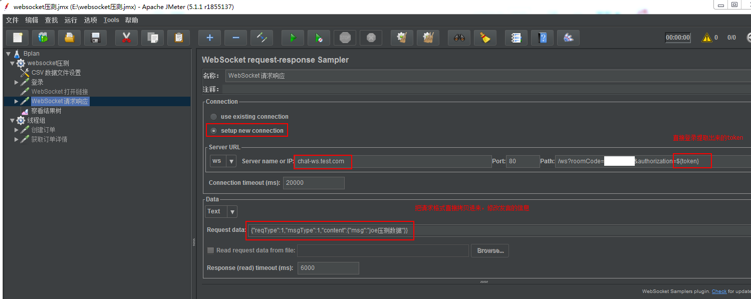Toggle 'Read request data from file' checkbox
This screenshot has height=299, width=751.
click(210, 250)
